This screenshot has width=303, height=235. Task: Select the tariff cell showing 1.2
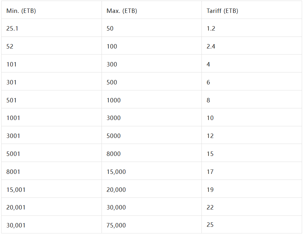[x=211, y=28]
